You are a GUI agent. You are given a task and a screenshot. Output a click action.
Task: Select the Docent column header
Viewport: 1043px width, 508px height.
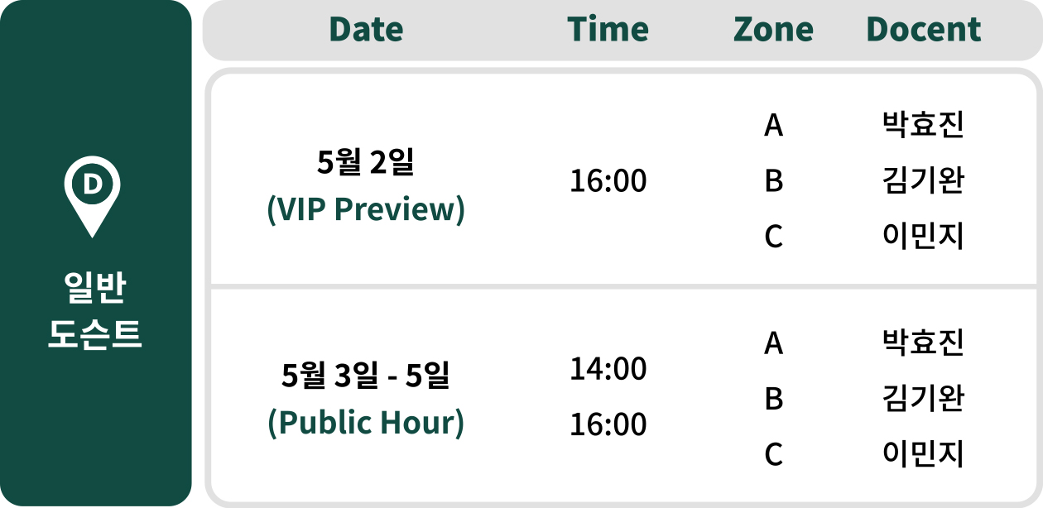pyautogui.click(x=923, y=30)
